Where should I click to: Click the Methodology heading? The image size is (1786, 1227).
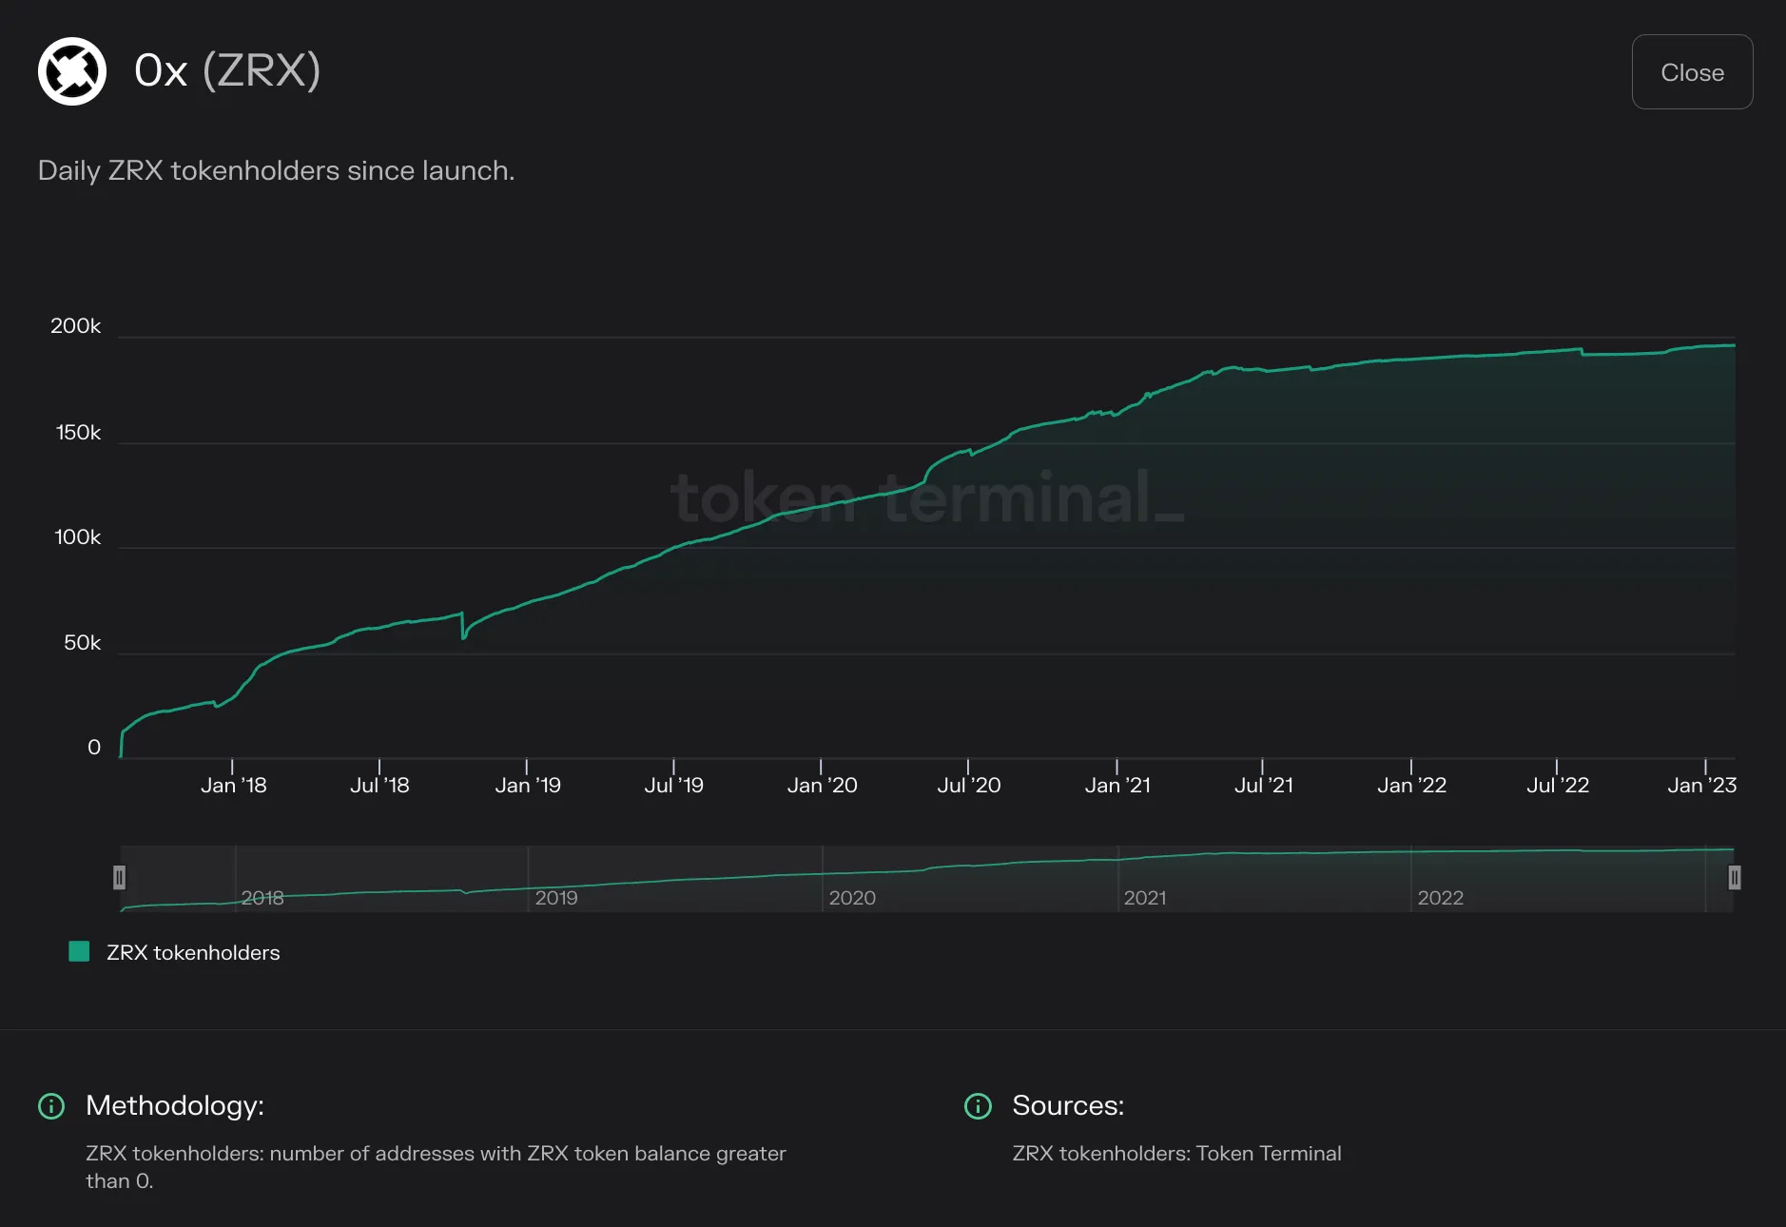[x=175, y=1105]
